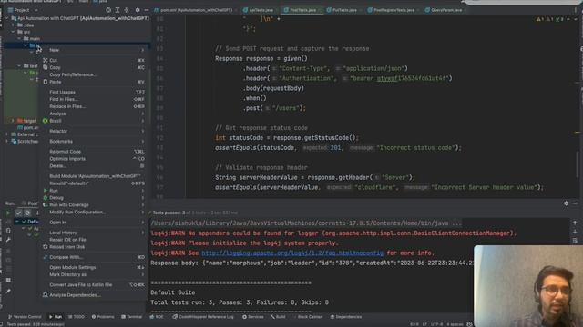Click UTF-8 encoding in status bar
The image size is (583, 327).
pyautogui.click(x=436, y=324)
